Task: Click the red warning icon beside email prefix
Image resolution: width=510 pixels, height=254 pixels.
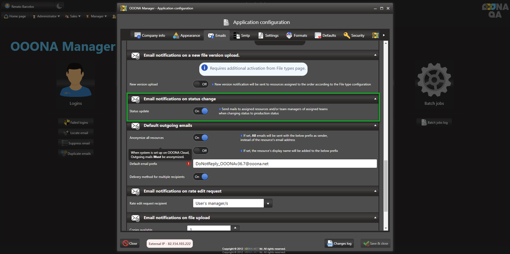Action: click(188, 164)
